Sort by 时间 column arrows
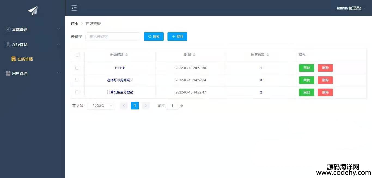Viewport: 372px width, 178px height. (x=194, y=55)
